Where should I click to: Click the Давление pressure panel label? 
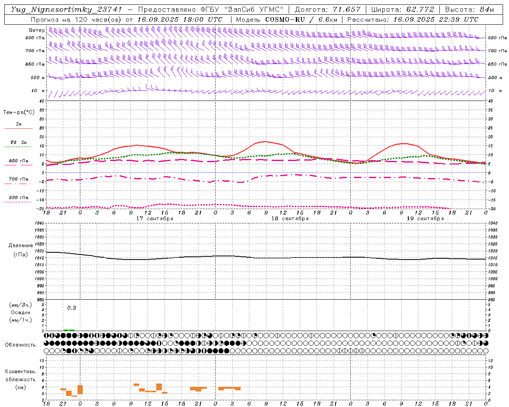click(21, 246)
